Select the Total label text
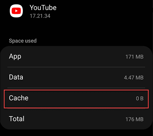This screenshot has height=136, width=153. coord(17,119)
